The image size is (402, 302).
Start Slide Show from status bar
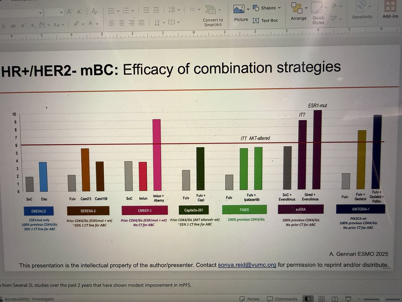(x=349, y=298)
